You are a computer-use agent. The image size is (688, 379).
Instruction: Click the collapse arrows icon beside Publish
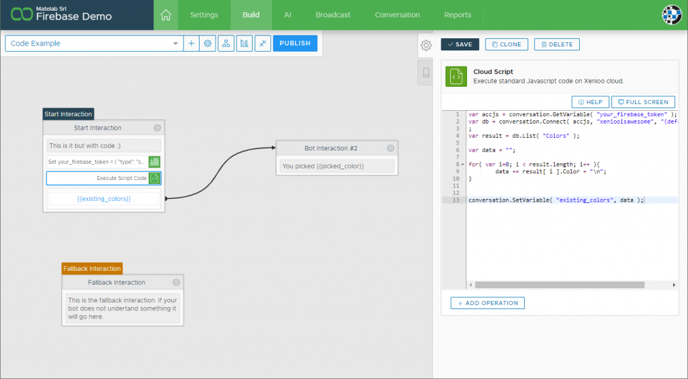pos(263,44)
